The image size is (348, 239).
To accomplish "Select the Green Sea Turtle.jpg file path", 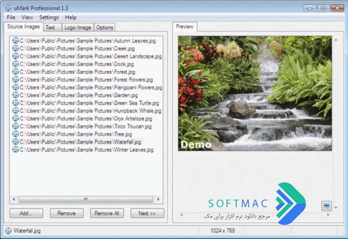I will (x=89, y=103).
